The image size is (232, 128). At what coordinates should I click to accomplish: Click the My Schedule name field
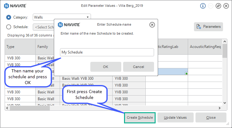(x=107, y=52)
